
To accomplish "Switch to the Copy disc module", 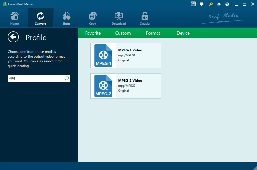I will point(92,18).
